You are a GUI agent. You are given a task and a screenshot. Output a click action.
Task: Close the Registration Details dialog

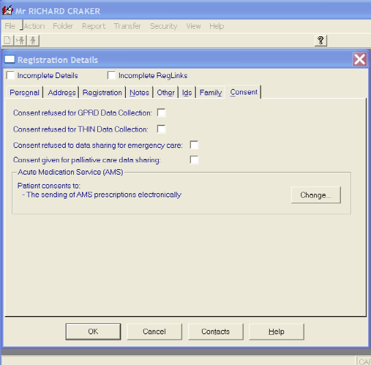[x=360, y=59]
